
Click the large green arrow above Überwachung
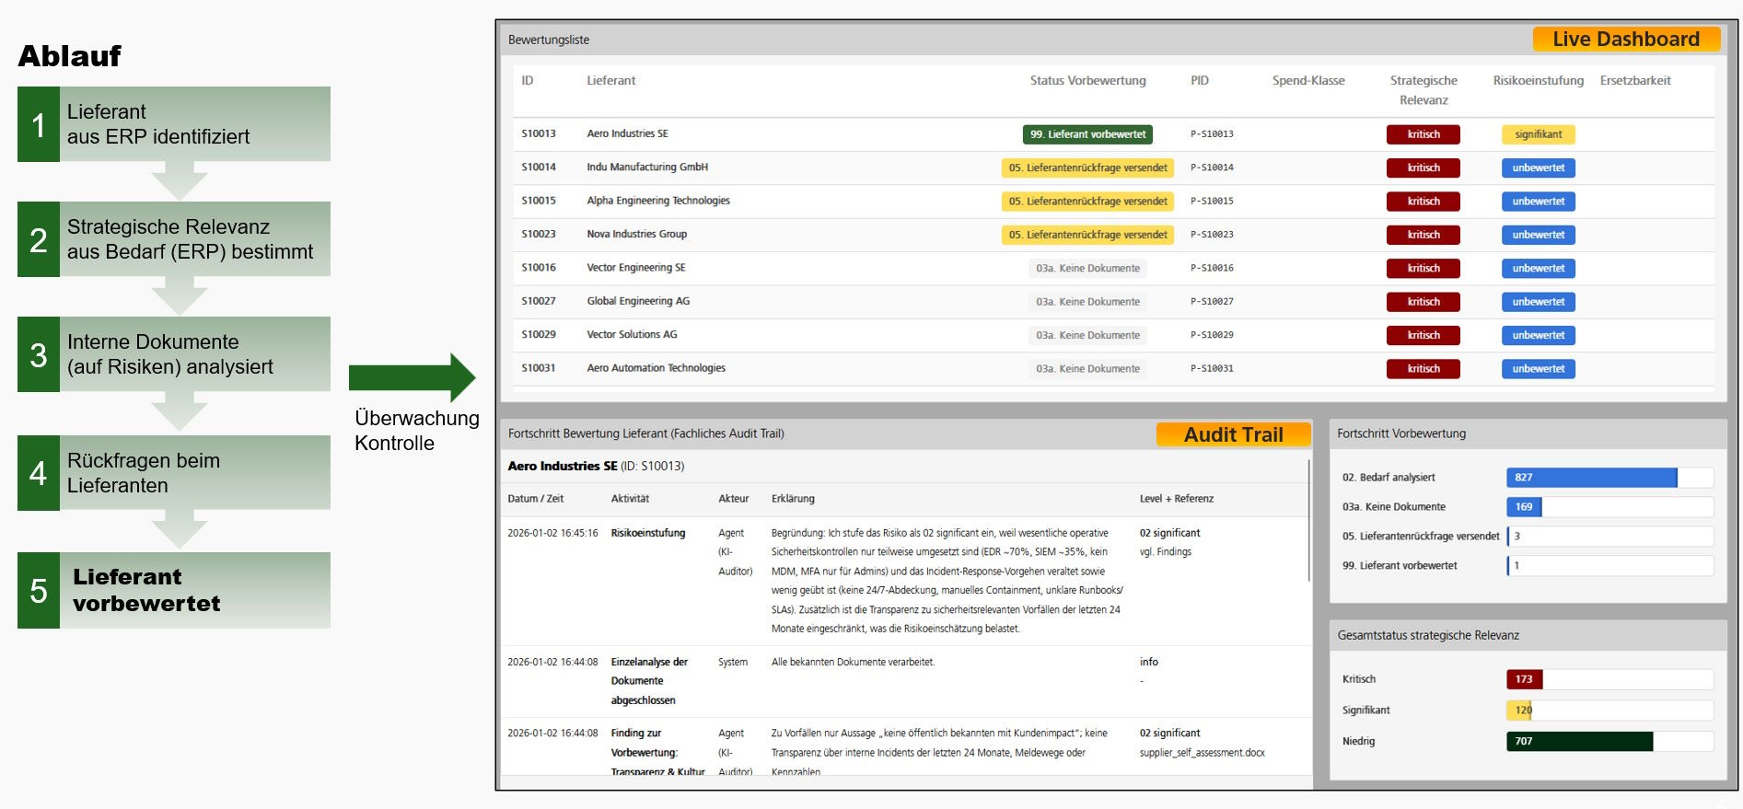coord(412,377)
